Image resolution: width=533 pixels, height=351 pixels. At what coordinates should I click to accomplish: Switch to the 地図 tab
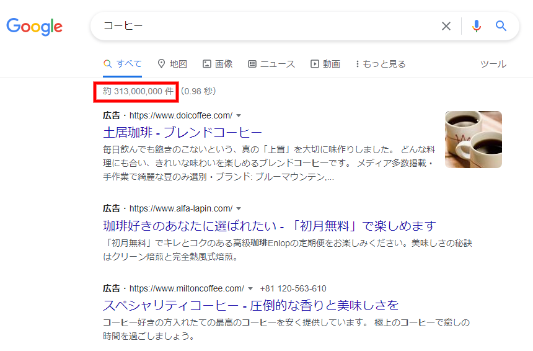(172, 64)
